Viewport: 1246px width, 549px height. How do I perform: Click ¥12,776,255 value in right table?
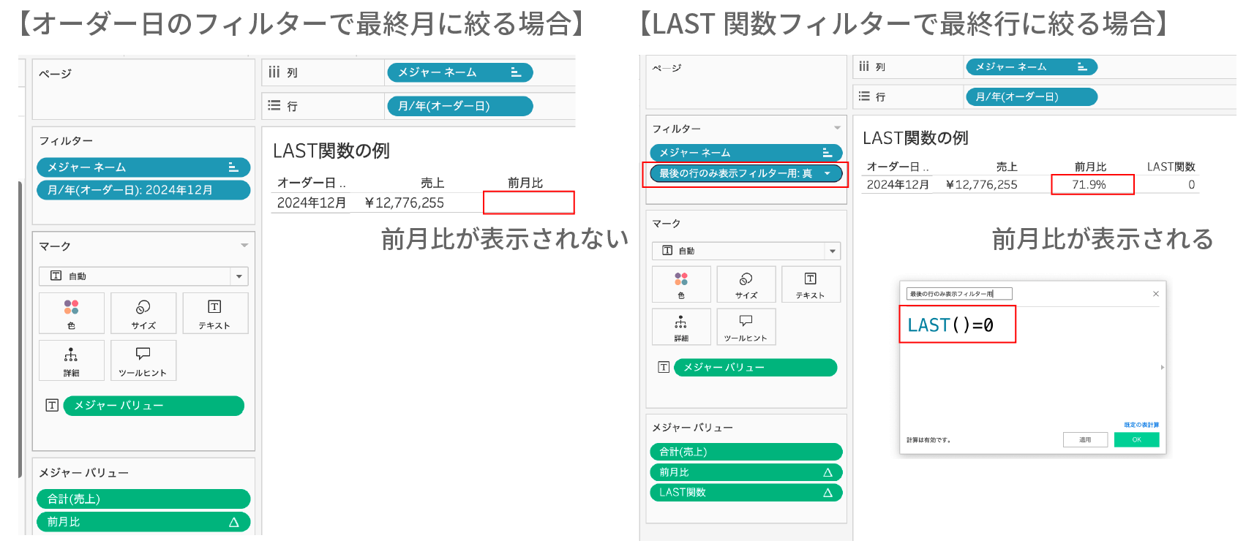click(981, 185)
